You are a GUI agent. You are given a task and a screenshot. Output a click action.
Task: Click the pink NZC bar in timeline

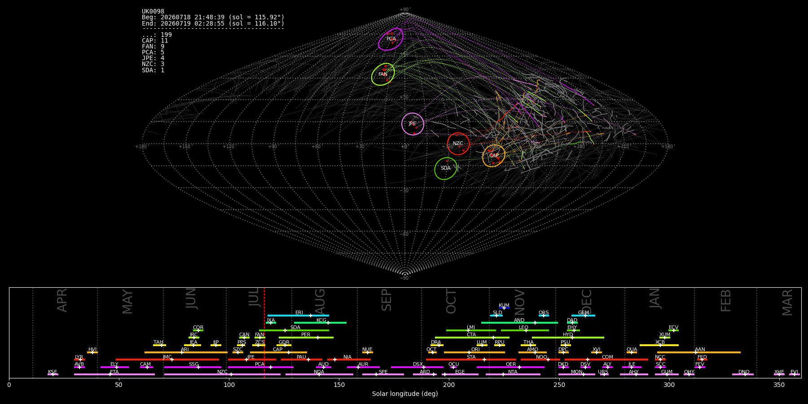tap(222, 374)
